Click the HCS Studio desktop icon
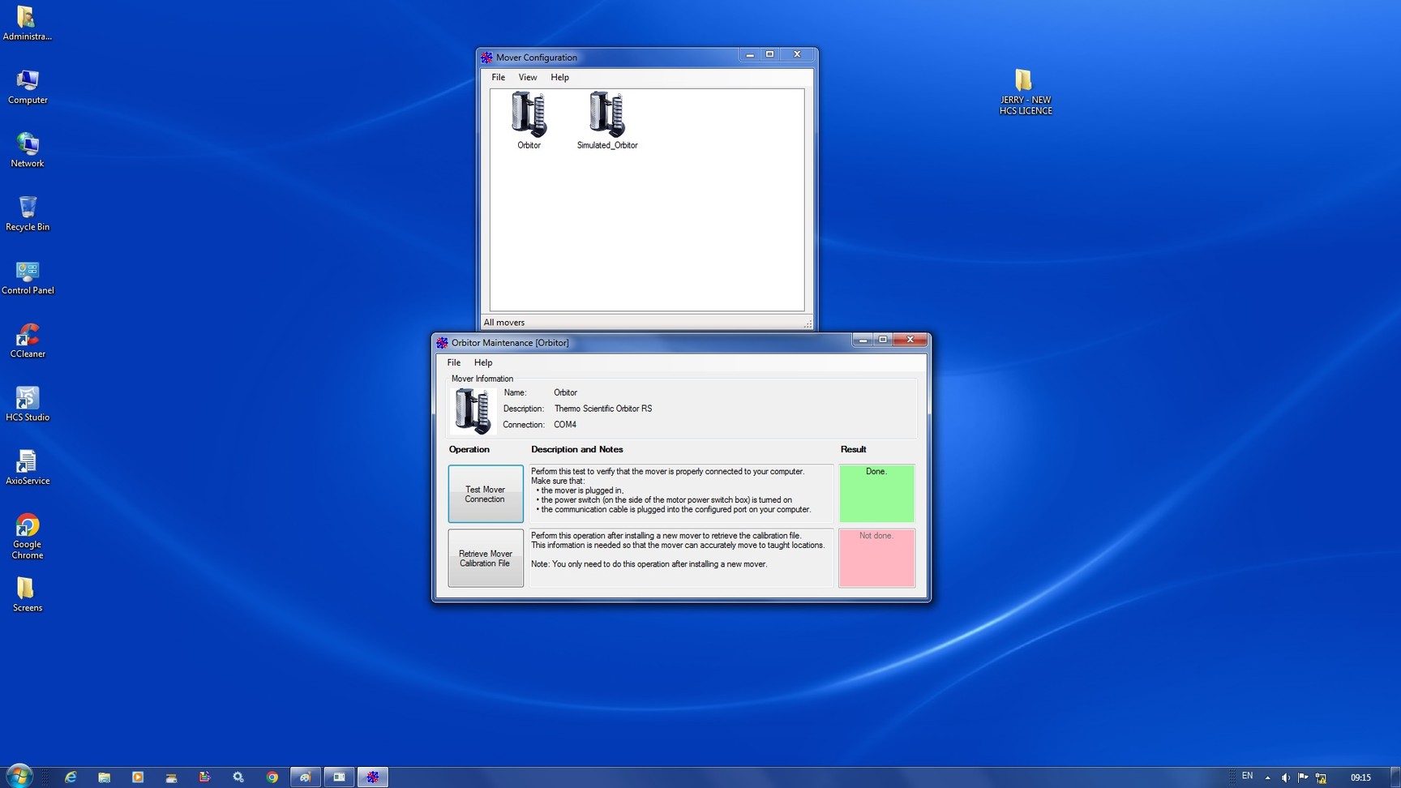 28,400
